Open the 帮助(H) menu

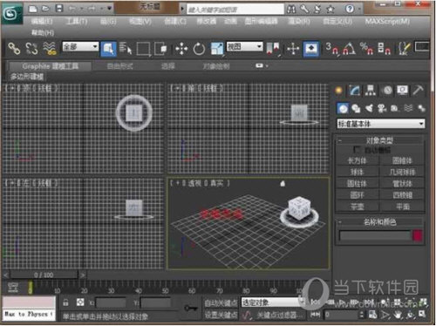[x=43, y=32]
